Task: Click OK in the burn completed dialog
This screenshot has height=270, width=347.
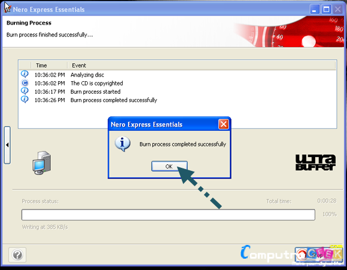Action: coord(169,166)
